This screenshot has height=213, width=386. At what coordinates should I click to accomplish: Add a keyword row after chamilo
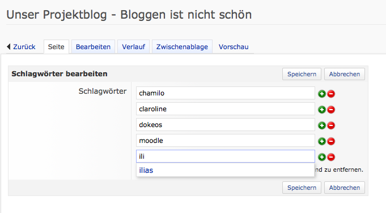(x=322, y=94)
